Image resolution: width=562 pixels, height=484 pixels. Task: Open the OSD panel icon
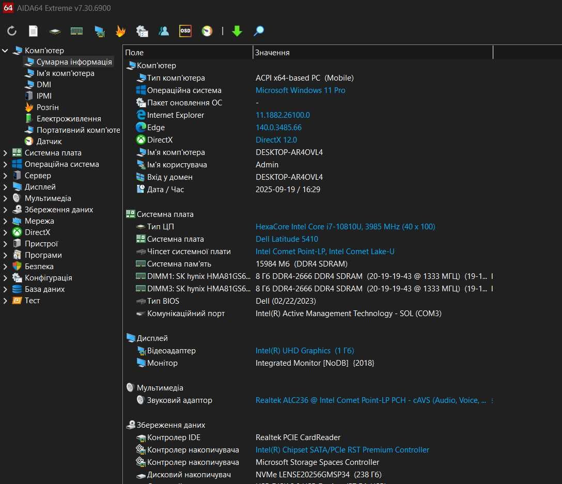tap(185, 31)
